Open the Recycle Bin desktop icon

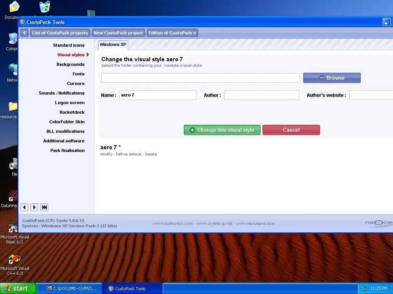pyautogui.click(x=45, y=7)
